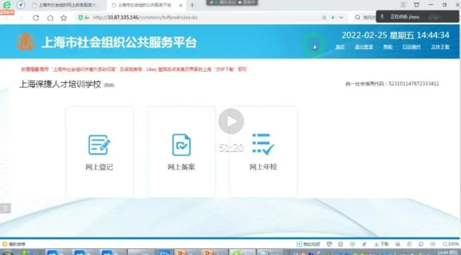461x255 pixels.
Task: Click the blue compass navigation icon
Action: pyautogui.click(x=21, y=5)
